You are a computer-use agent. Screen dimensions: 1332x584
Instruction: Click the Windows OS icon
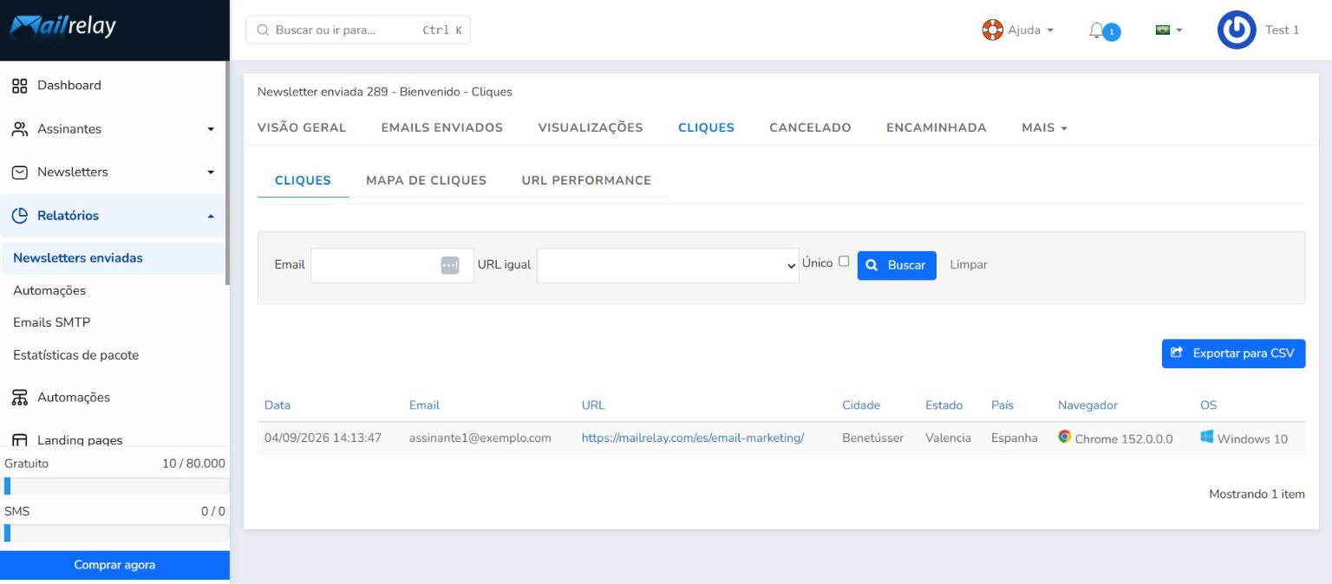[1207, 437]
